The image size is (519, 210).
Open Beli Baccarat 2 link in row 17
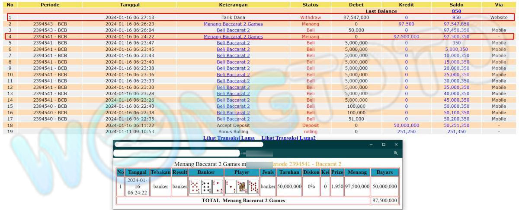[233, 119]
